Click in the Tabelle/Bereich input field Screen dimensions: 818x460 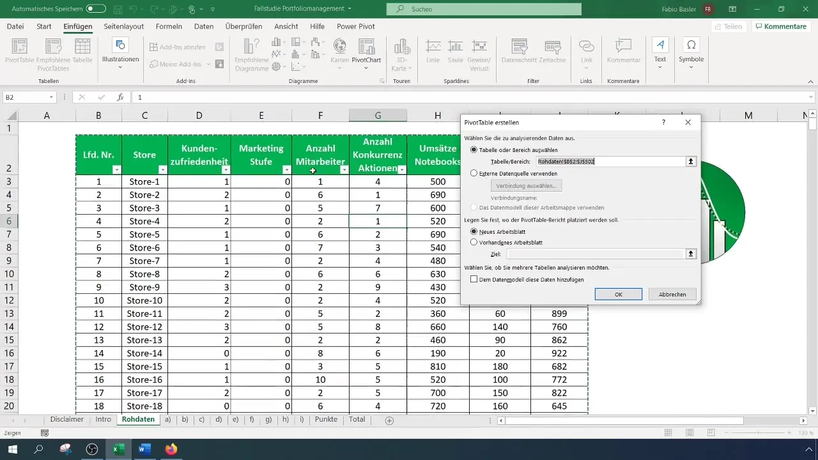point(610,162)
